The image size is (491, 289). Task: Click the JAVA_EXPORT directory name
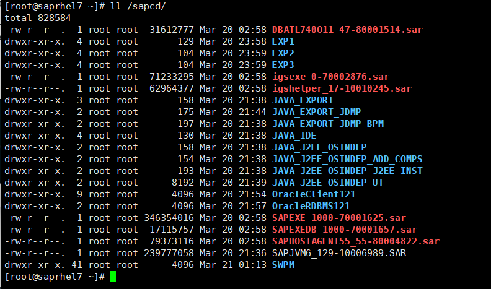pos(303,100)
